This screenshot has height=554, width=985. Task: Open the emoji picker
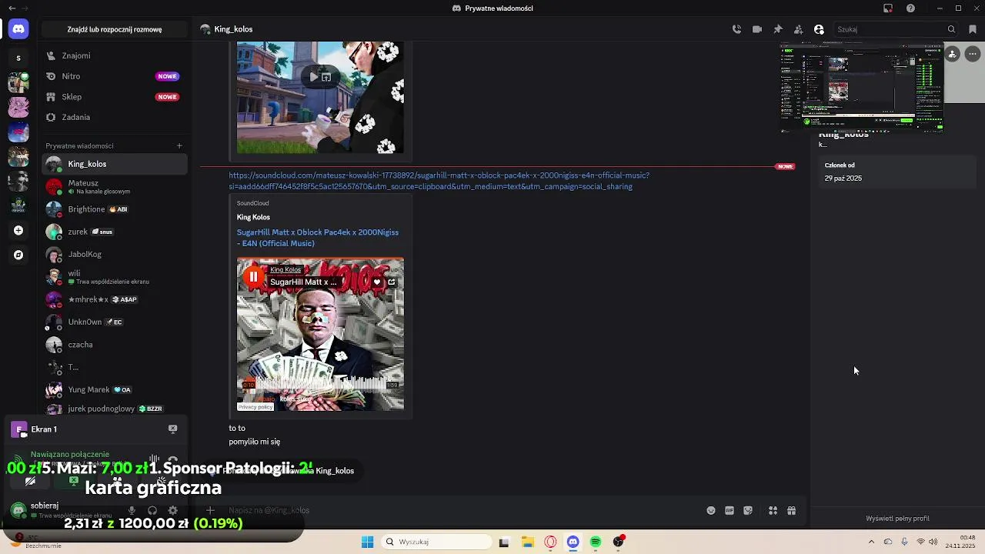711,510
